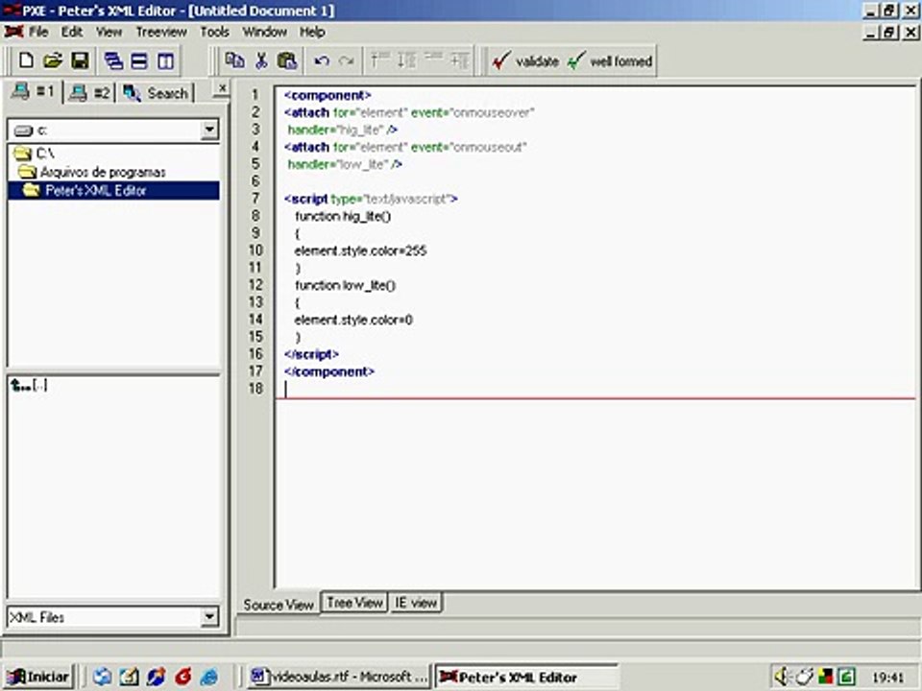Screen dimensions: 922x691
Task: Open the File menu
Action: coord(38,32)
